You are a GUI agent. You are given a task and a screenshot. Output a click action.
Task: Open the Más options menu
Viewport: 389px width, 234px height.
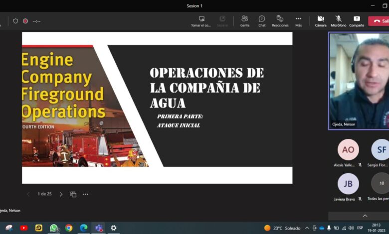[298, 21]
